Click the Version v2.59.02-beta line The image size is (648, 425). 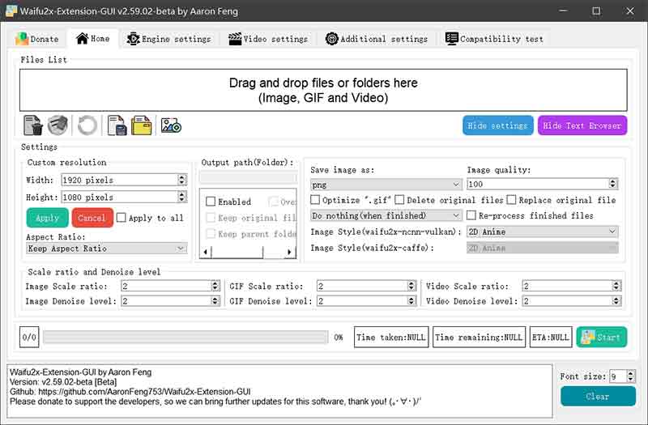click(63, 382)
